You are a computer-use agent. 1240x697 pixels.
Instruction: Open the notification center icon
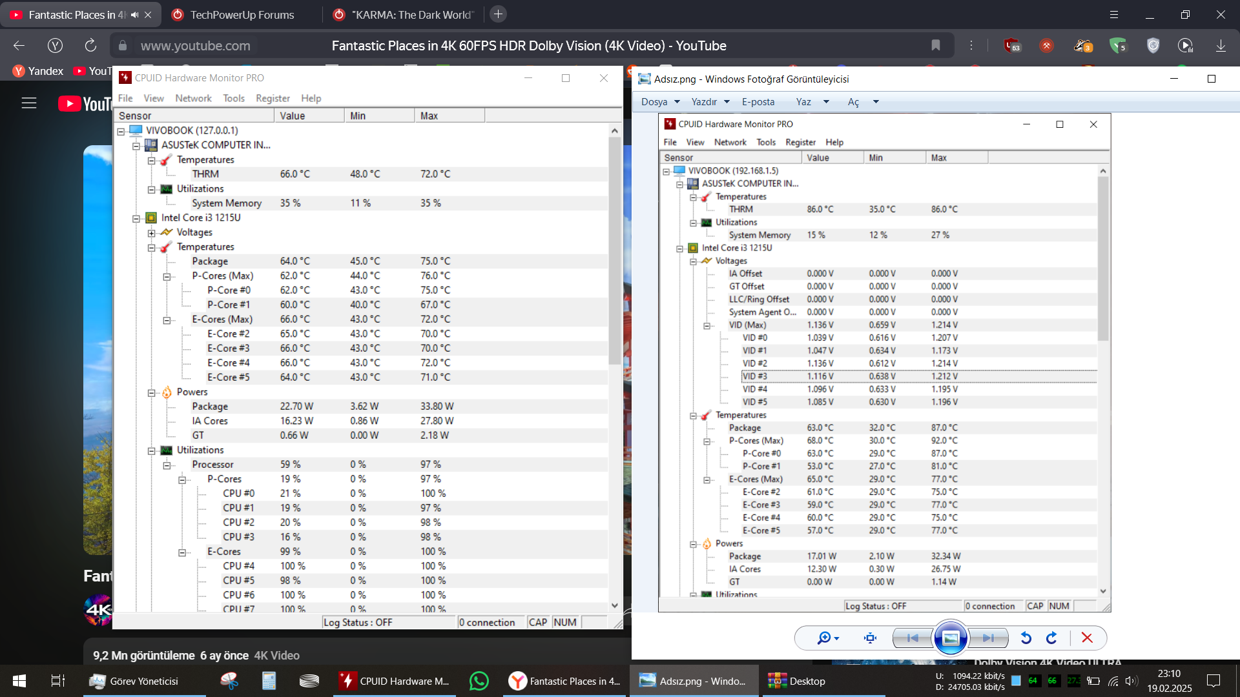click(1214, 681)
